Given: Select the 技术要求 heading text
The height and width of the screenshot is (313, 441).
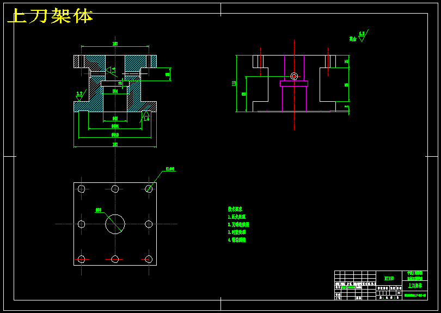Looking at the screenshot, I should click(x=235, y=209).
